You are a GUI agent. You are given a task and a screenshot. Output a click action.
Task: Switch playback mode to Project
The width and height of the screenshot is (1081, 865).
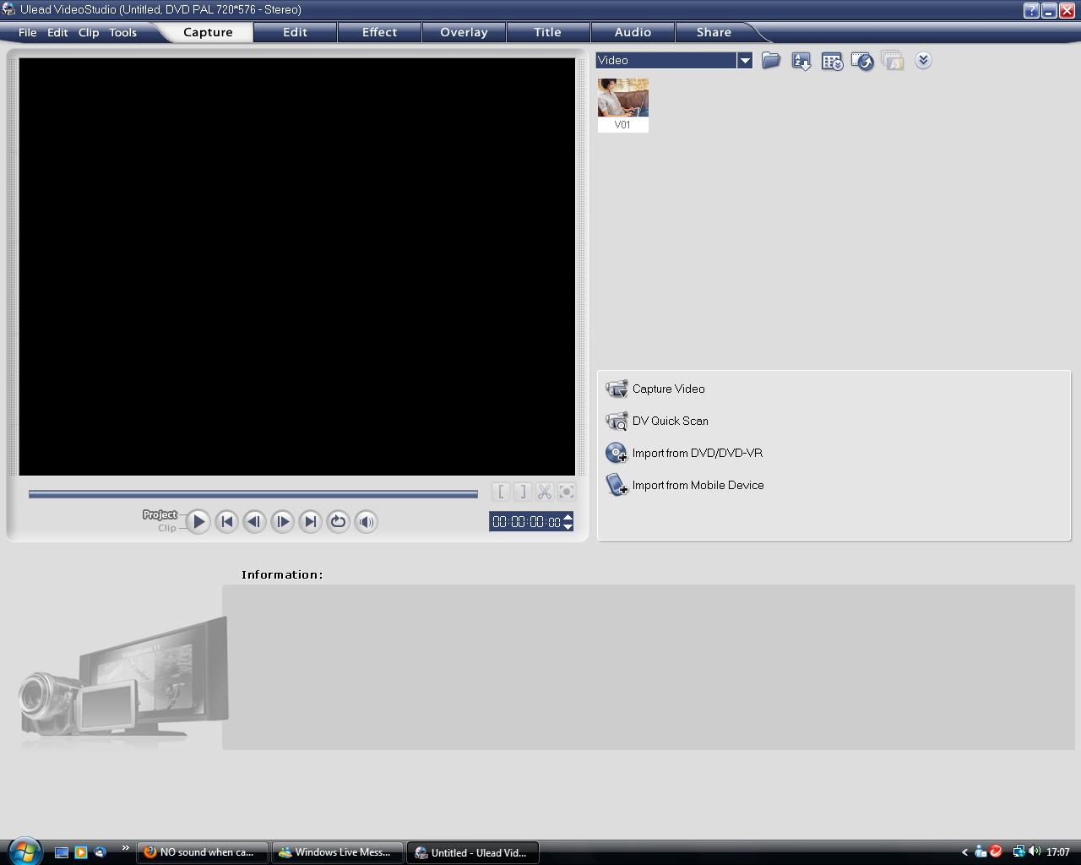point(160,514)
